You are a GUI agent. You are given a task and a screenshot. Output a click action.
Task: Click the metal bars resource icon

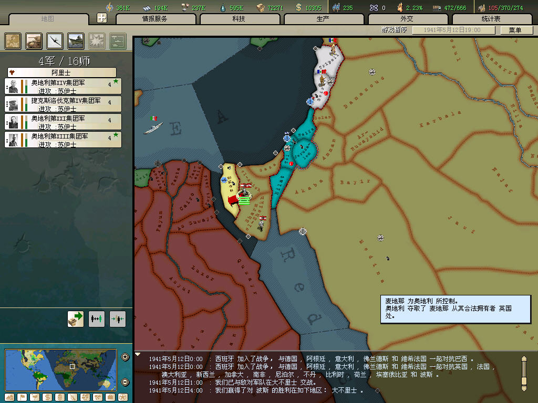coord(147,7)
